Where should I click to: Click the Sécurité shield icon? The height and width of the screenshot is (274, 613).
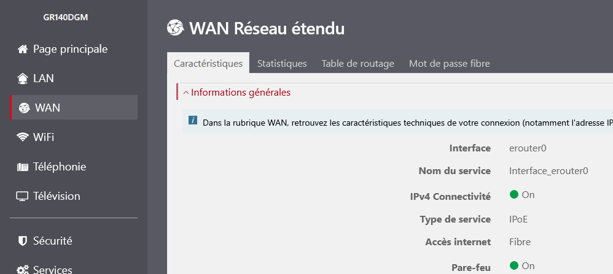[x=23, y=241]
